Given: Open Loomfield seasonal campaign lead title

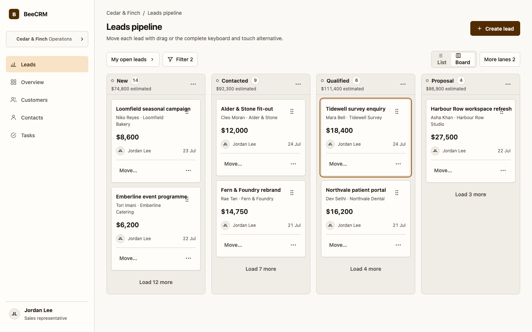Looking at the screenshot, I should (153, 109).
